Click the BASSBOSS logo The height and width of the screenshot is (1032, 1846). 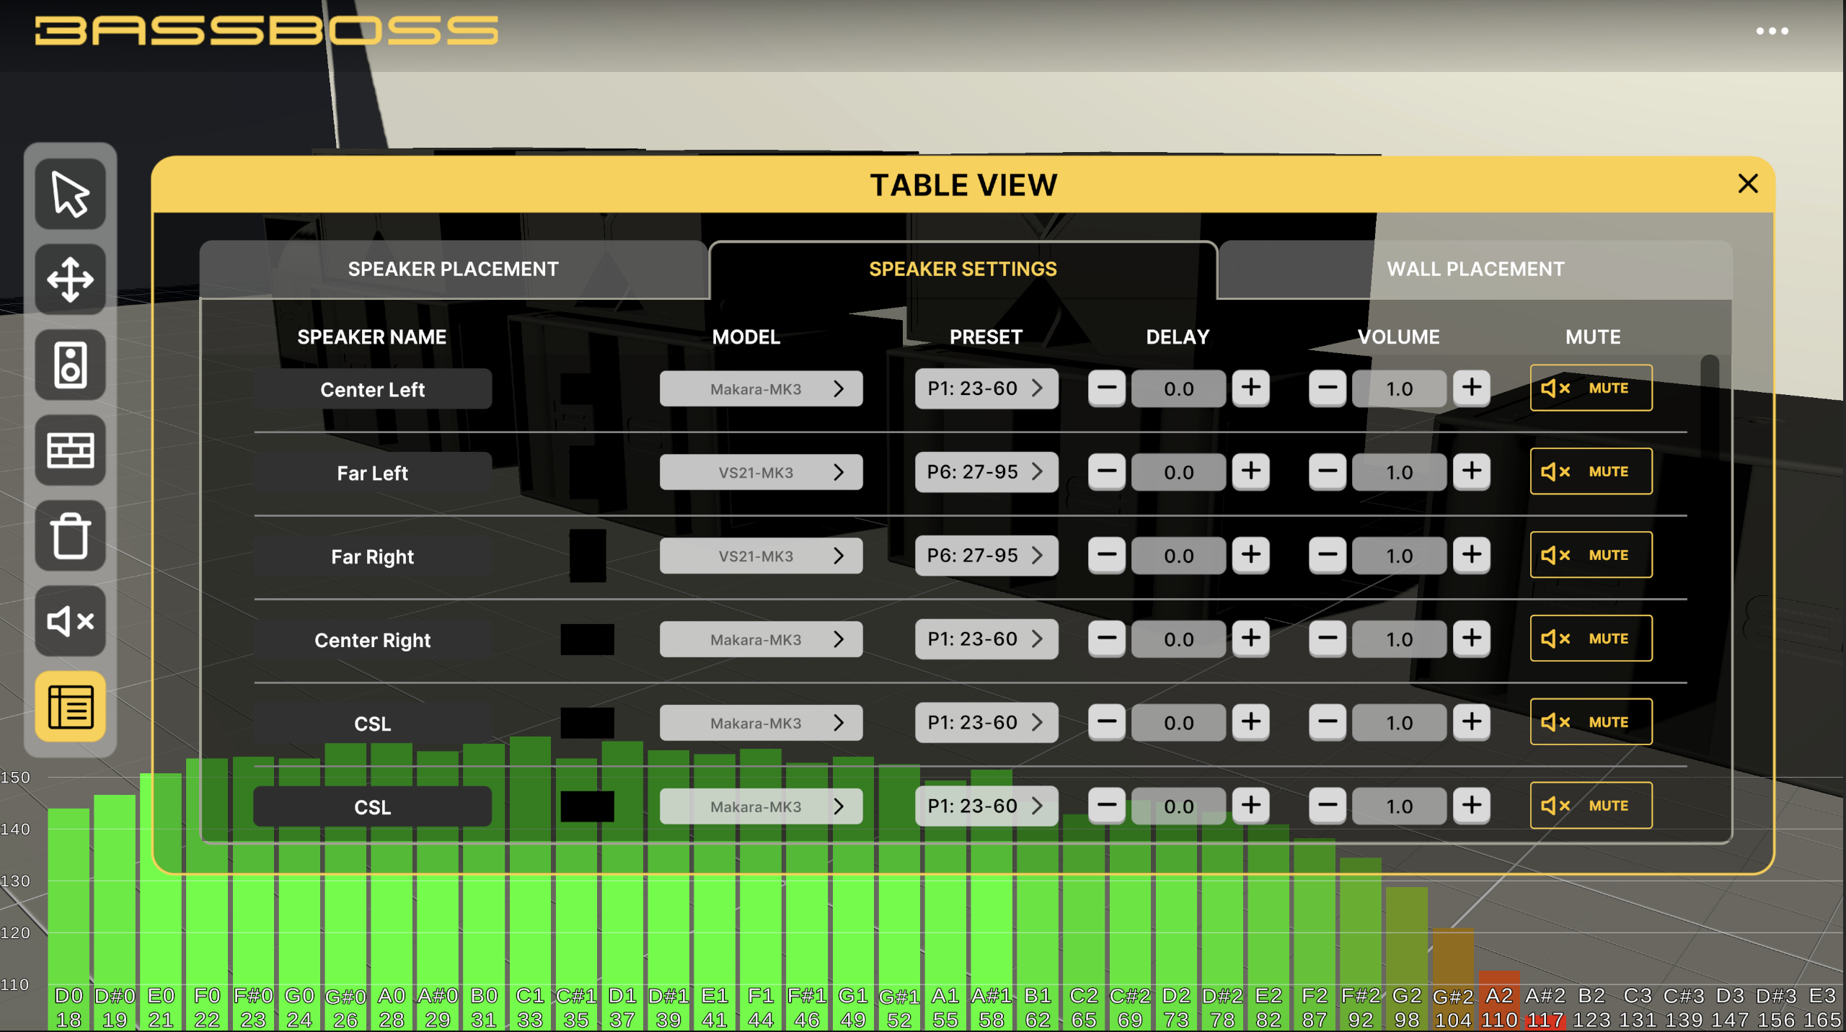coord(267,31)
